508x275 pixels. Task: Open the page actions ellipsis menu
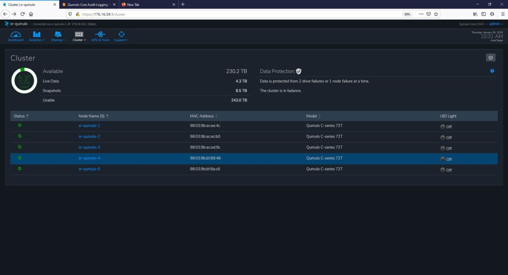pos(421,14)
